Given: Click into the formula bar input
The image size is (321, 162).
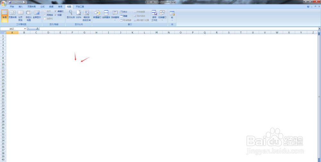Looking at the screenshot, I should click(178, 29).
